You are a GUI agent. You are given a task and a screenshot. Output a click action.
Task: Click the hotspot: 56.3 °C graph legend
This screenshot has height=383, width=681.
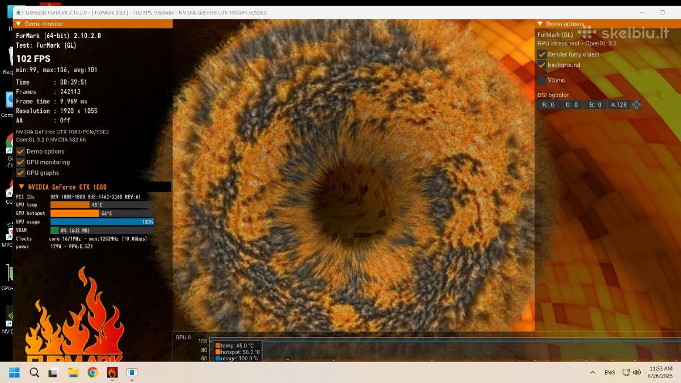tap(238, 352)
